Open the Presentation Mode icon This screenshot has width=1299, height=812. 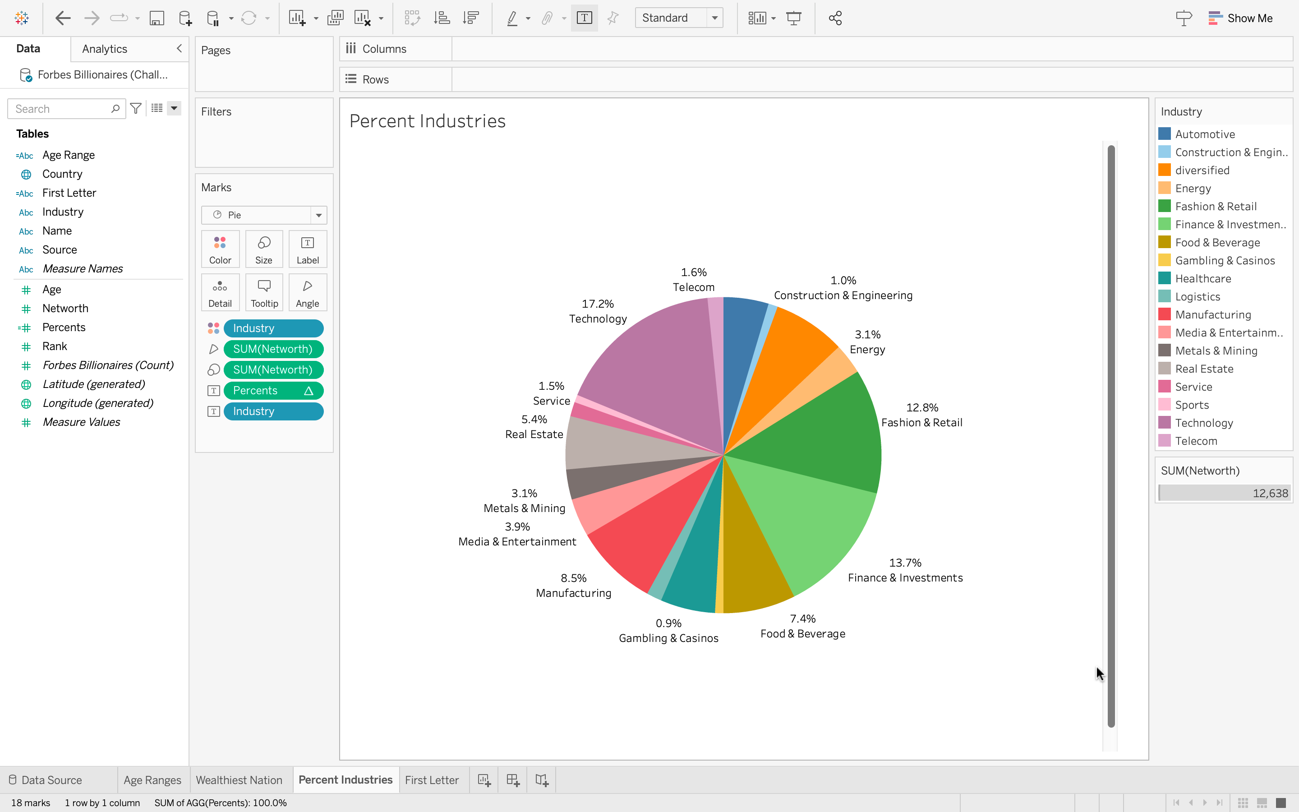793,18
